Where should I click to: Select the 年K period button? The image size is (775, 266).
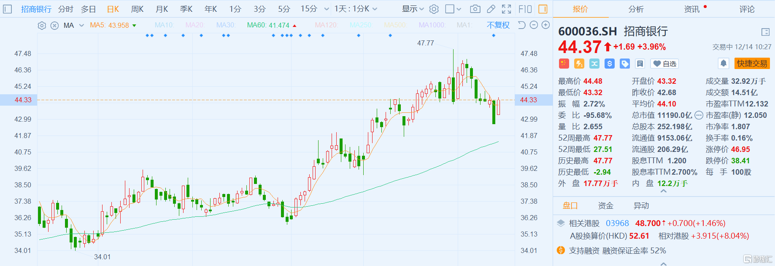(x=211, y=9)
